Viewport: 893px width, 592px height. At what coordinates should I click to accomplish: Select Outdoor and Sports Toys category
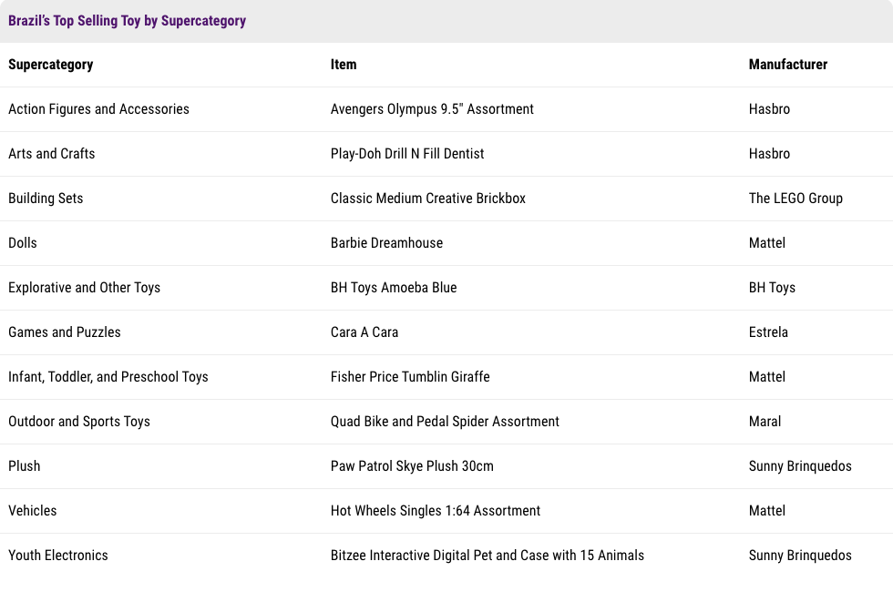(x=79, y=421)
